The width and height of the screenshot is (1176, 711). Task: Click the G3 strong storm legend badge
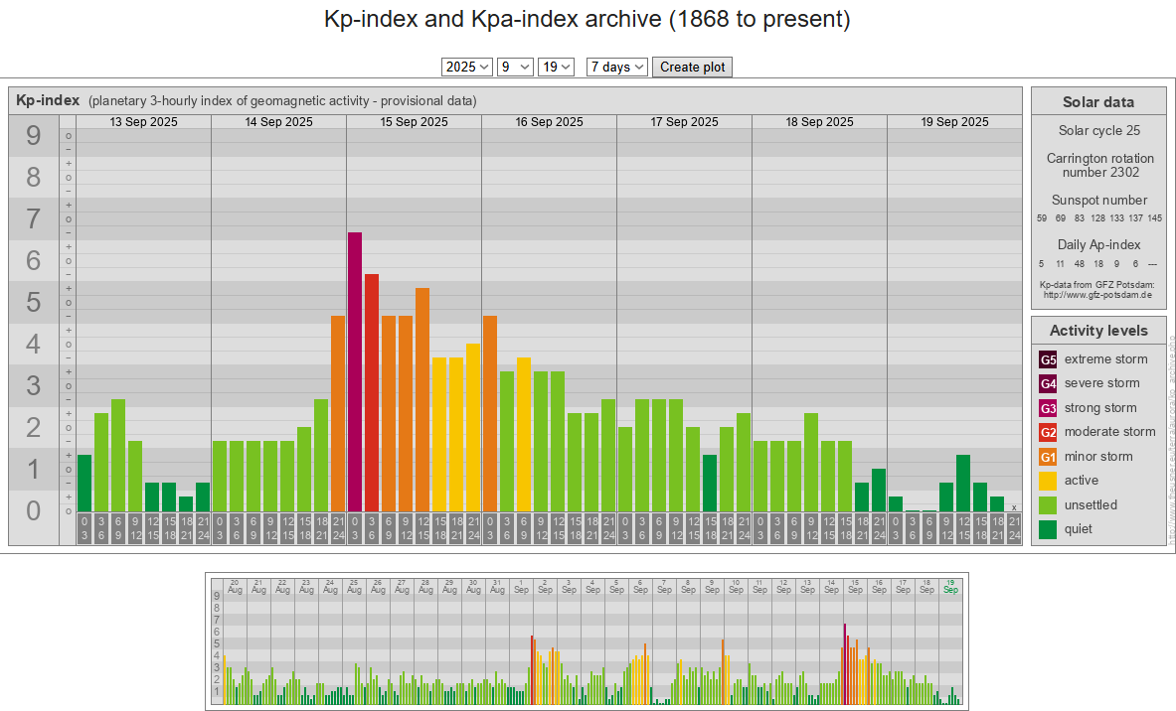pos(1048,408)
